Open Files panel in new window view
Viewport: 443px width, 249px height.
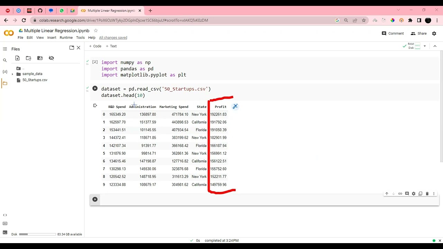(x=72, y=48)
